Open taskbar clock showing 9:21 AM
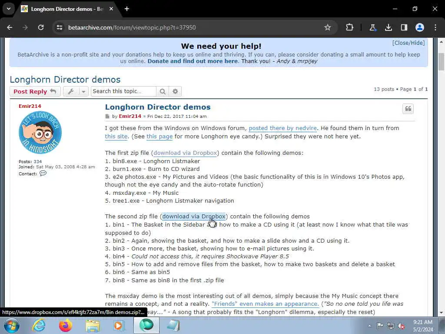 [423, 326]
